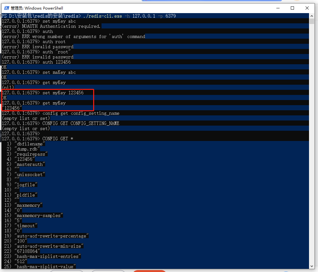Click the rounded button outline at bottom left
318x272 pixels.
(x=66, y=271)
